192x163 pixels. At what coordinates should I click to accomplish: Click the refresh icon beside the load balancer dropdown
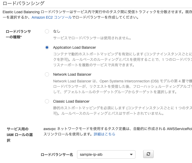pos(148,154)
